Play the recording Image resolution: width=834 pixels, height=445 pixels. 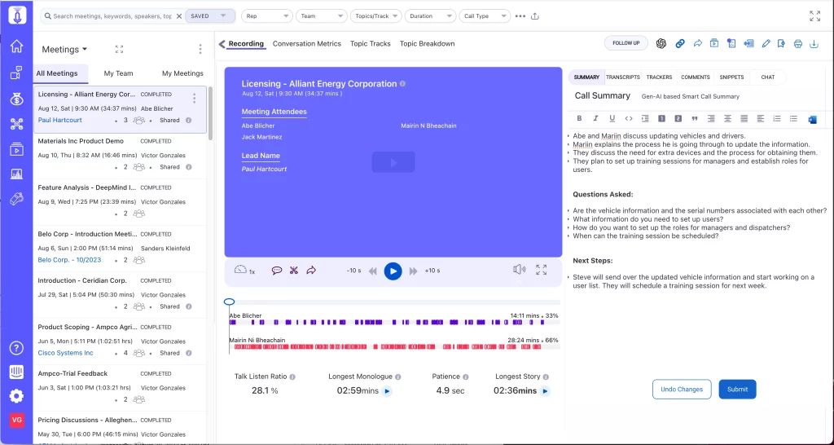pyautogui.click(x=393, y=271)
